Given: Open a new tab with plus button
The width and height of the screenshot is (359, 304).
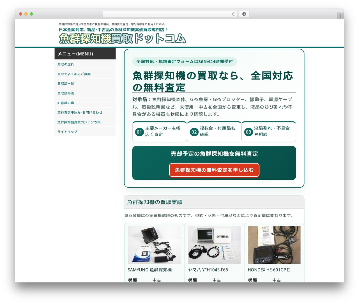Looking at the screenshot, I should (340, 16).
